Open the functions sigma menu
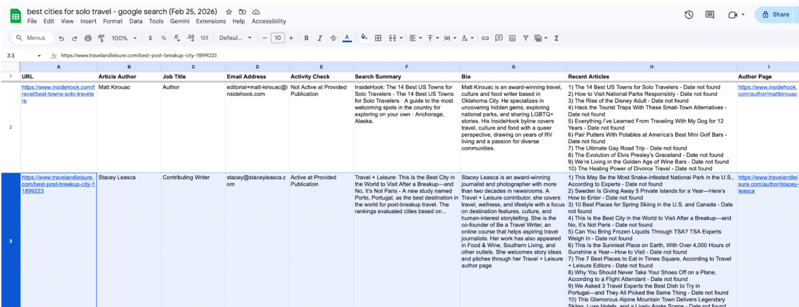The height and width of the screenshot is (307, 799). (556, 38)
